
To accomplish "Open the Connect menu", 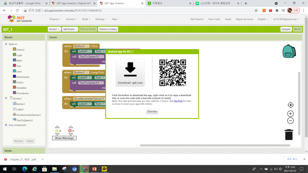I will [72, 19].
